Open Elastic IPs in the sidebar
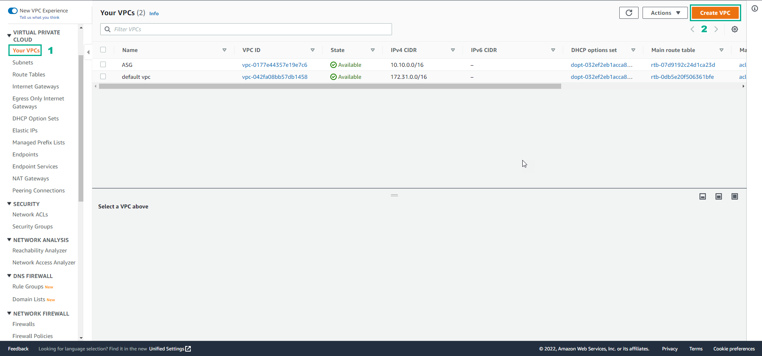762x356 pixels. 25,130
